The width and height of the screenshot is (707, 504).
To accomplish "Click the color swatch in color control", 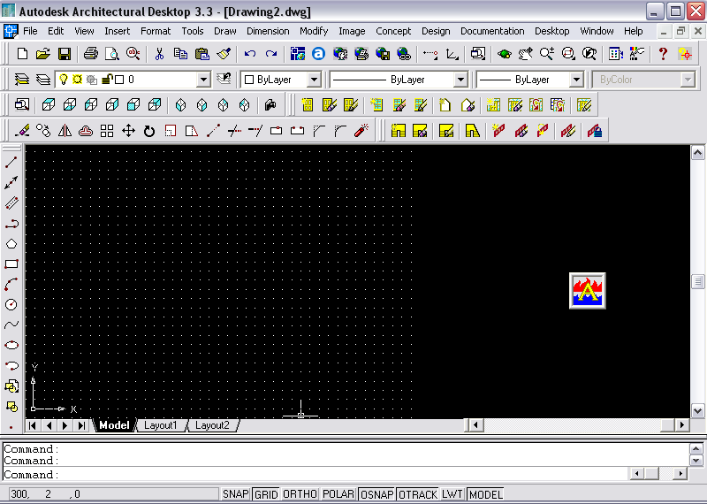I will tap(249, 80).
